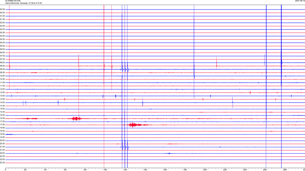Screen dimensions: 305x171
Task: Click the 6m tick label on time axis
Action: click(65, 170)
